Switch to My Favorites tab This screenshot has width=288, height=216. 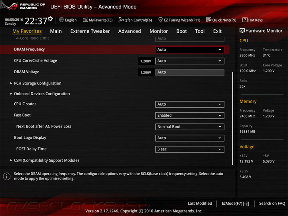[27, 31]
